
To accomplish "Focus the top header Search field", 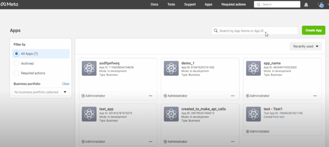I will click(x=277, y=4).
